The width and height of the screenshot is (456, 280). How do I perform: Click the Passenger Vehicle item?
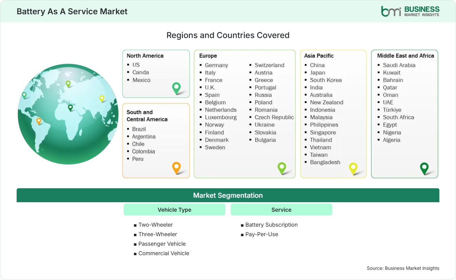click(x=162, y=244)
